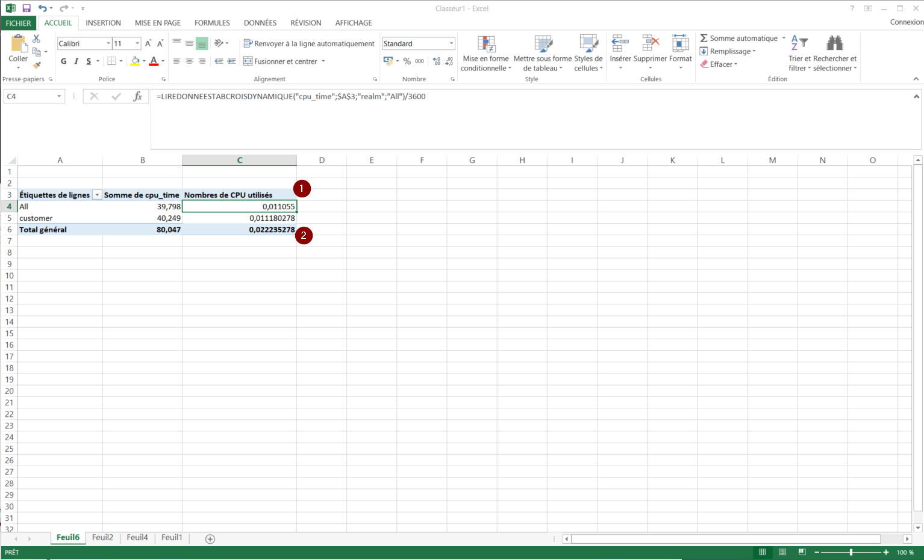Open the Standard number format dropdown

(451, 43)
